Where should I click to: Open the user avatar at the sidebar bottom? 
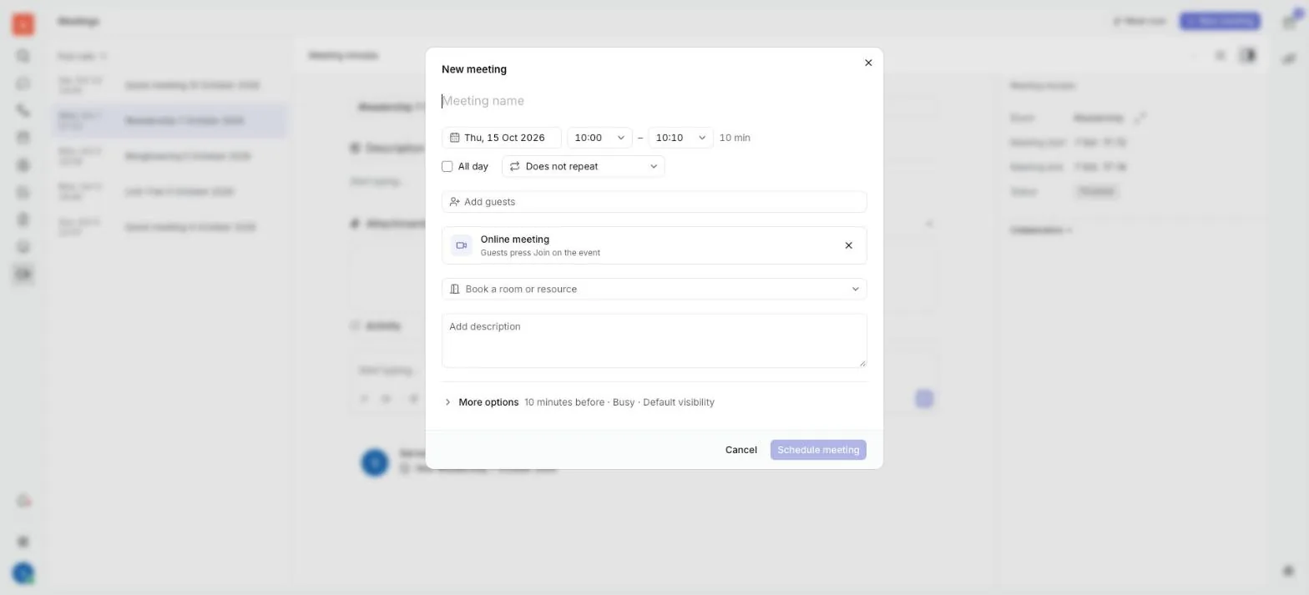pos(23,573)
